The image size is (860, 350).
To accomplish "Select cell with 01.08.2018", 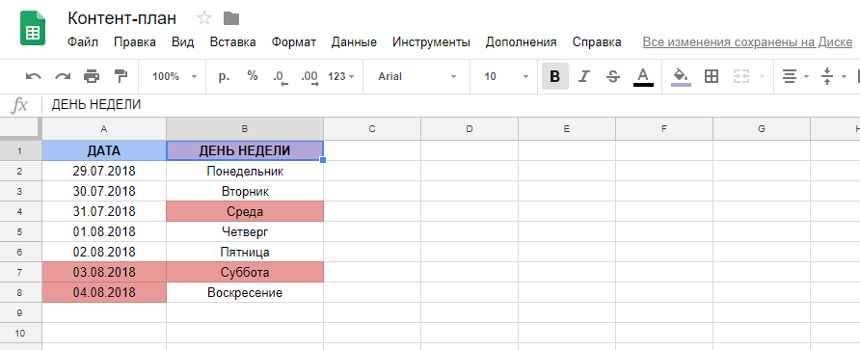I will pos(104,232).
